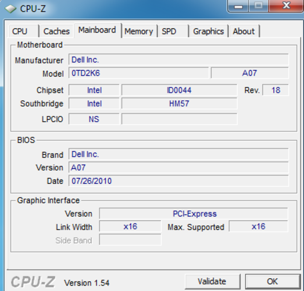This screenshot has height=291, width=304.
Task: Click the CPU-Z app icon in title bar
Action: (11, 9)
